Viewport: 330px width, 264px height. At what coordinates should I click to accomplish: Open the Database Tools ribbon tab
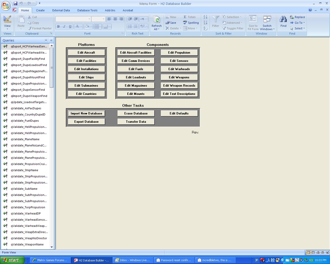click(x=87, y=10)
